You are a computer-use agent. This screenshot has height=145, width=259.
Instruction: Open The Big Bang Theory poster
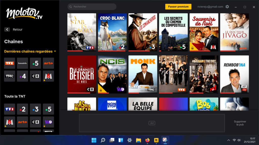point(204,74)
